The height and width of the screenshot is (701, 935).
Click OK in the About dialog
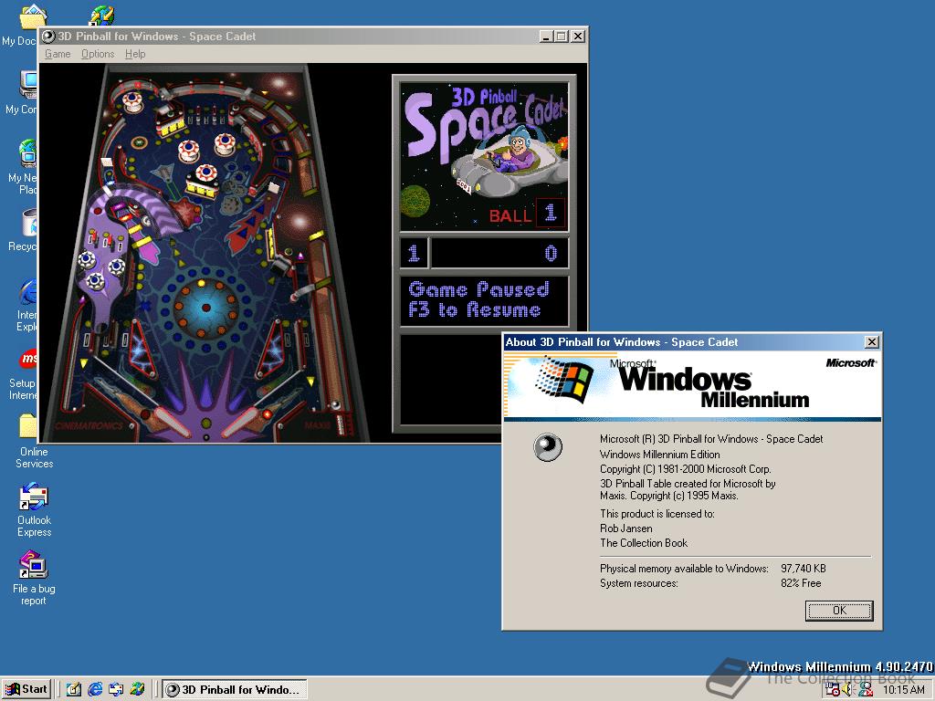point(839,611)
